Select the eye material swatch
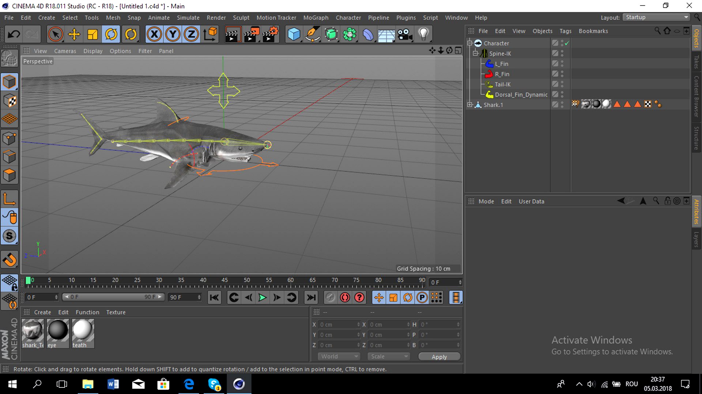This screenshot has height=394, width=702. [58, 333]
